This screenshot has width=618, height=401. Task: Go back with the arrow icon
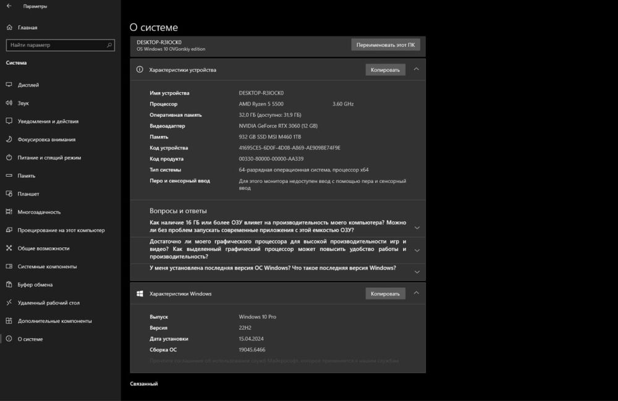pos(9,6)
